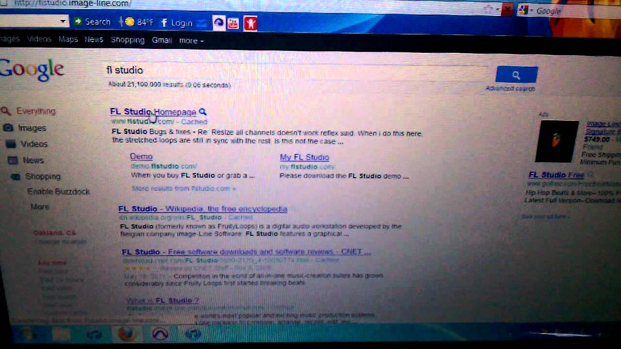The height and width of the screenshot is (349, 621).
Task: Click the Facebook Login toolbar icon
Action: (164, 23)
